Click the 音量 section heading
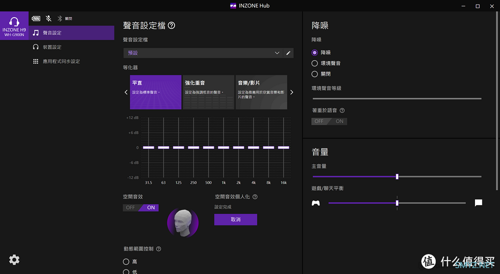Viewport: 500px width, 274px height. (320, 152)
